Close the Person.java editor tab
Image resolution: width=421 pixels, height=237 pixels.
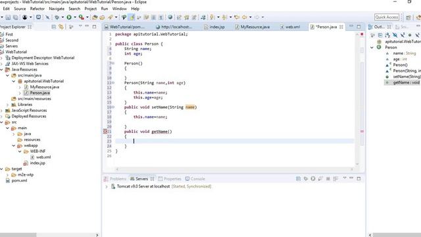click(341, 27)
